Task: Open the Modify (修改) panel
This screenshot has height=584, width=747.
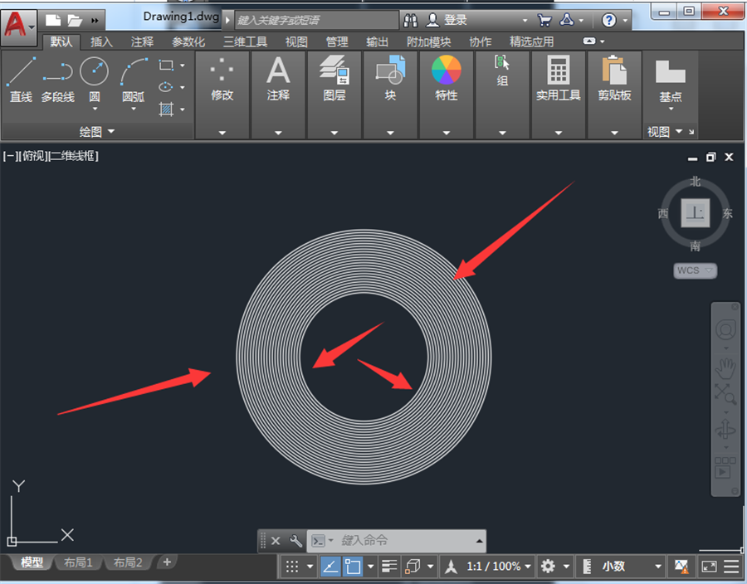Action: 222,95
